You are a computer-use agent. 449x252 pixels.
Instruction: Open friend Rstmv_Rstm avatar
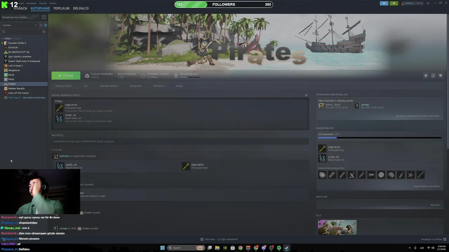click(321, 106)
